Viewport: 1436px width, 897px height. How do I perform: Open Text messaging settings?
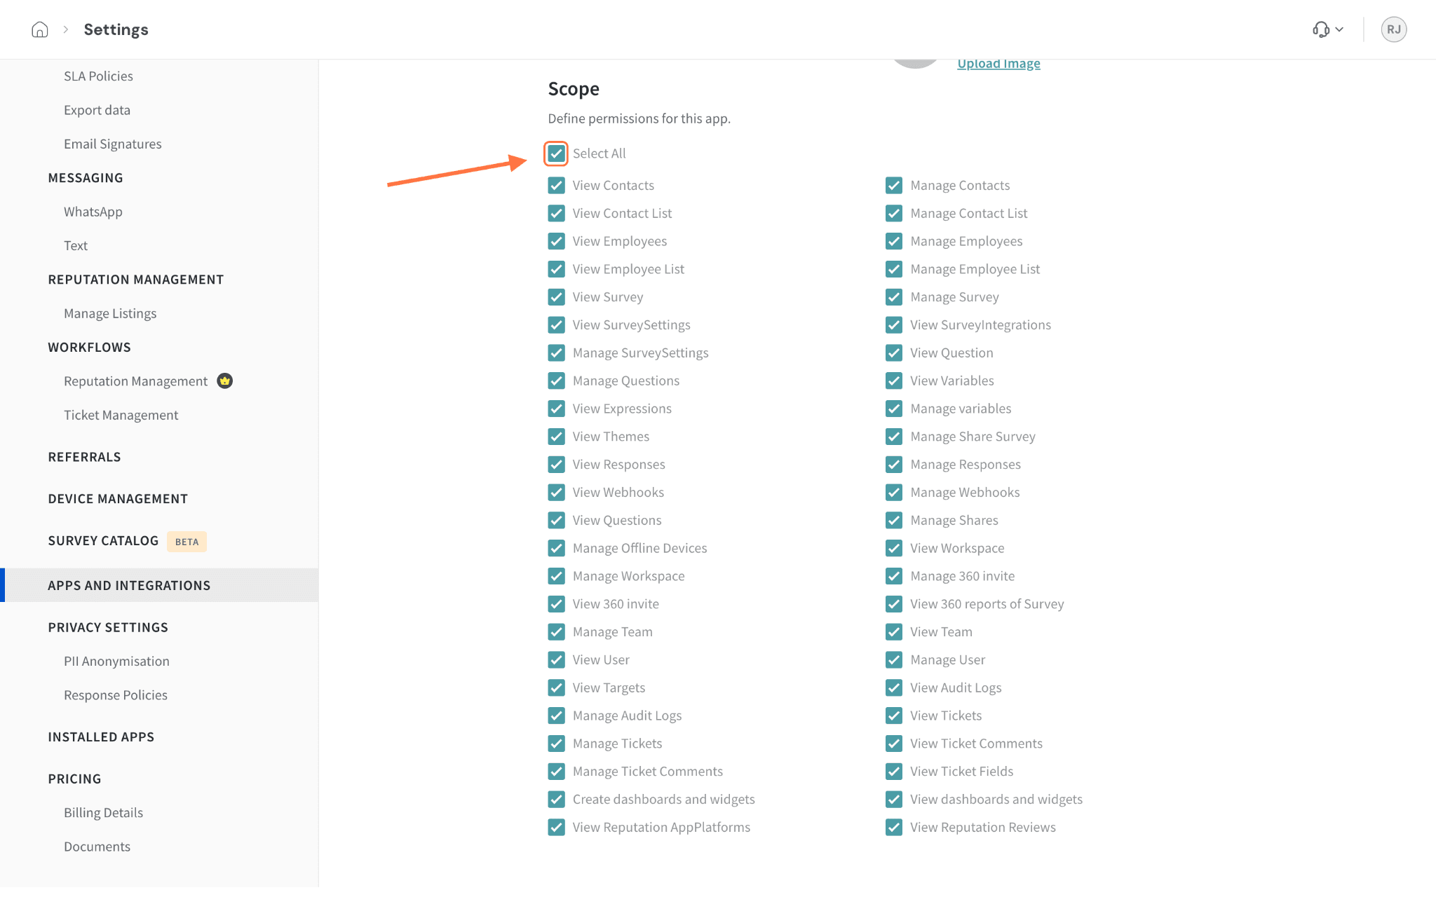point(76,245)
